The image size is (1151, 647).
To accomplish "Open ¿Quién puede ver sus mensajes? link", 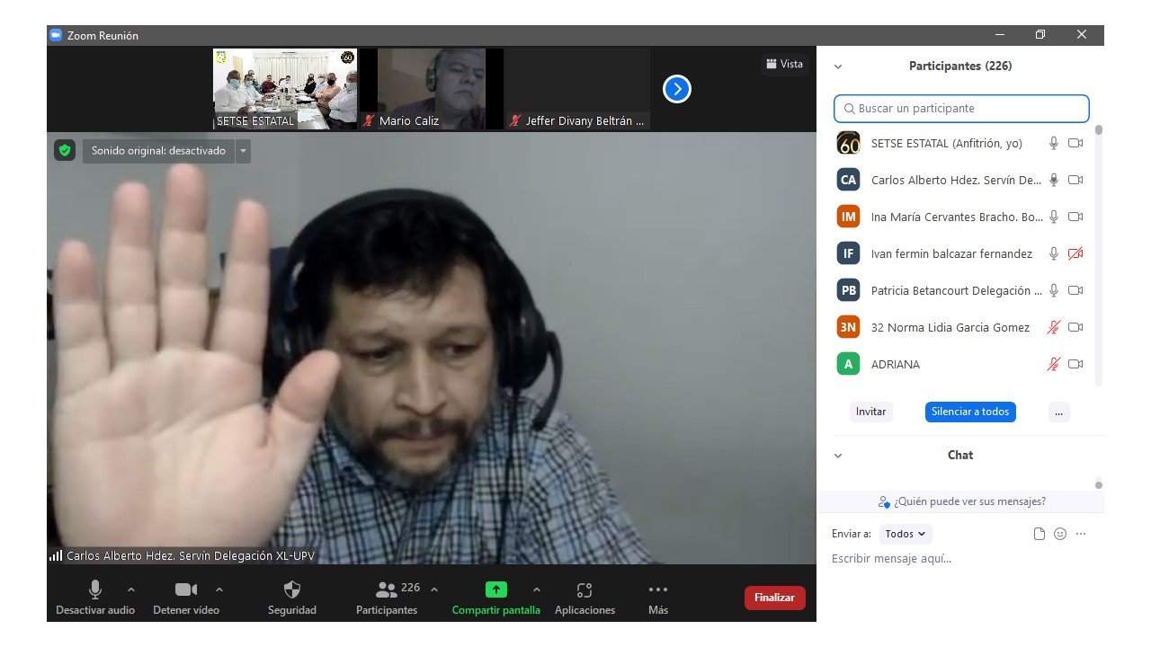I will [x=962, y=501].
